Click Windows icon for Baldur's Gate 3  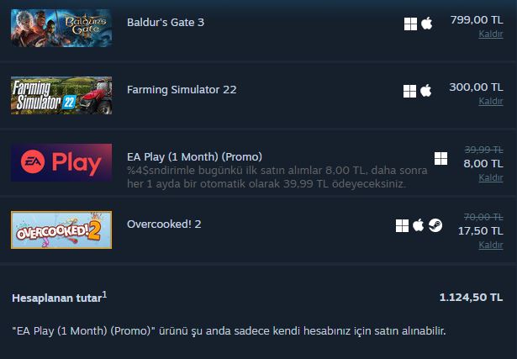(410, 24)
